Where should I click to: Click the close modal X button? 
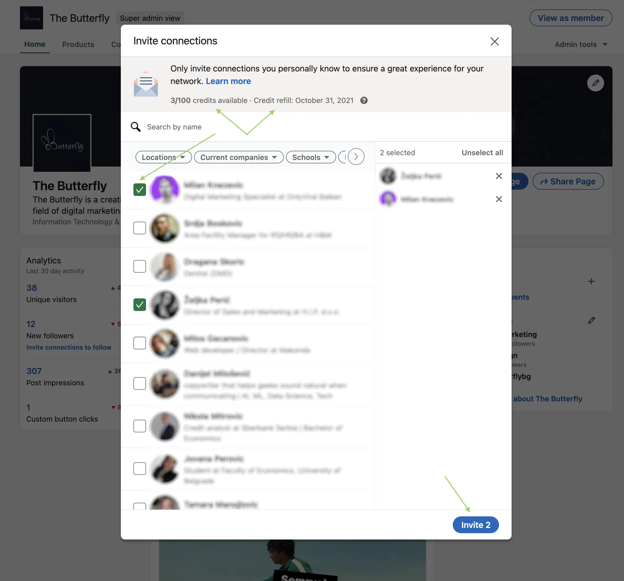[493, 40]
